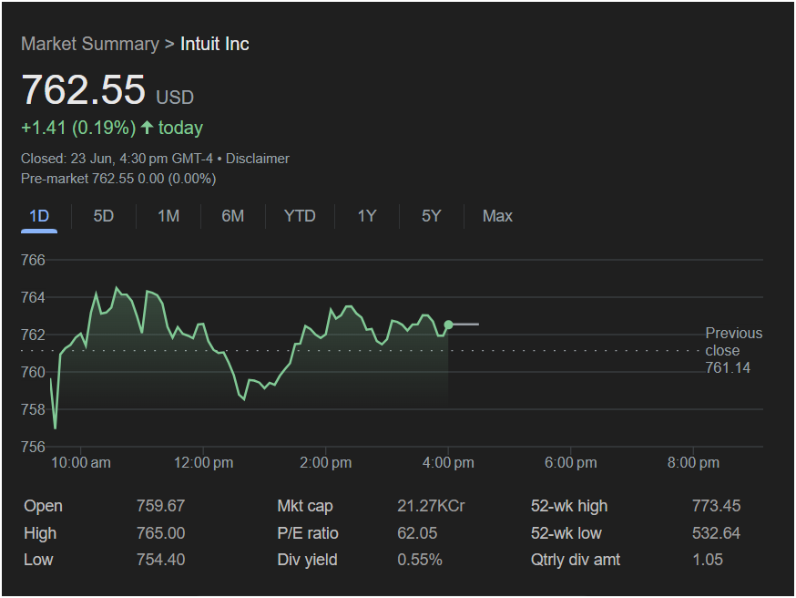Image resolution: width=796 pixels, height=598 pixels.
Task: Click the Low value 754.40
Action: [160, 560]
